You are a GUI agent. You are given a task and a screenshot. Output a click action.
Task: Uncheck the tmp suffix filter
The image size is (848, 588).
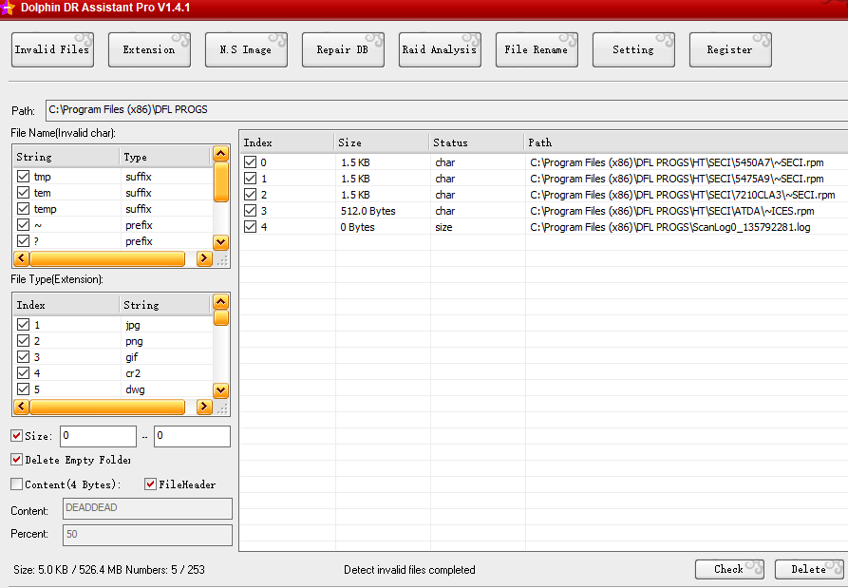pyautogui.click(x=21, y=176)
